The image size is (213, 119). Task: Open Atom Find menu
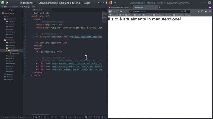point(21,7)
